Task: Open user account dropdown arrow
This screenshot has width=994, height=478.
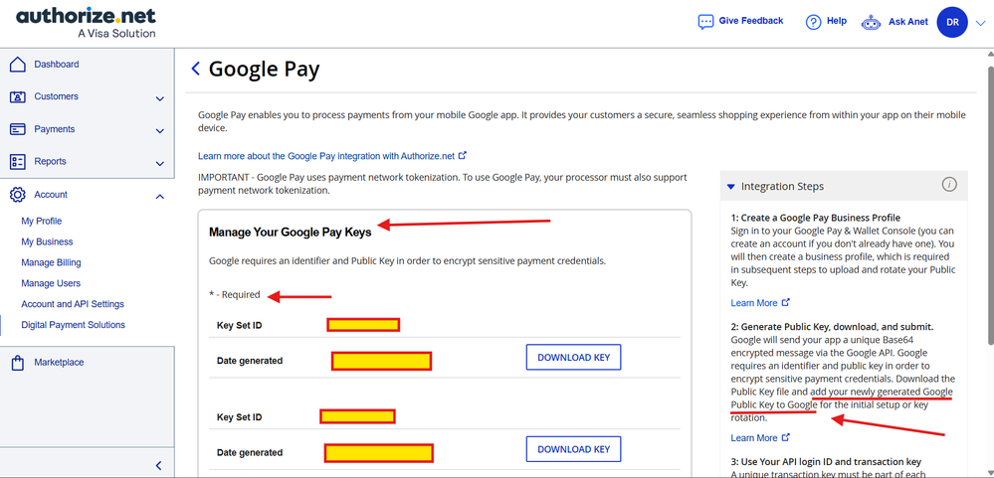Action: (981, 23)
